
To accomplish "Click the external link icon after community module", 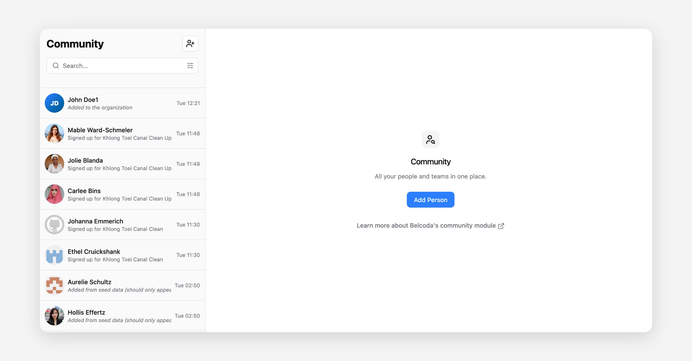I will click(x=501, y=226).
